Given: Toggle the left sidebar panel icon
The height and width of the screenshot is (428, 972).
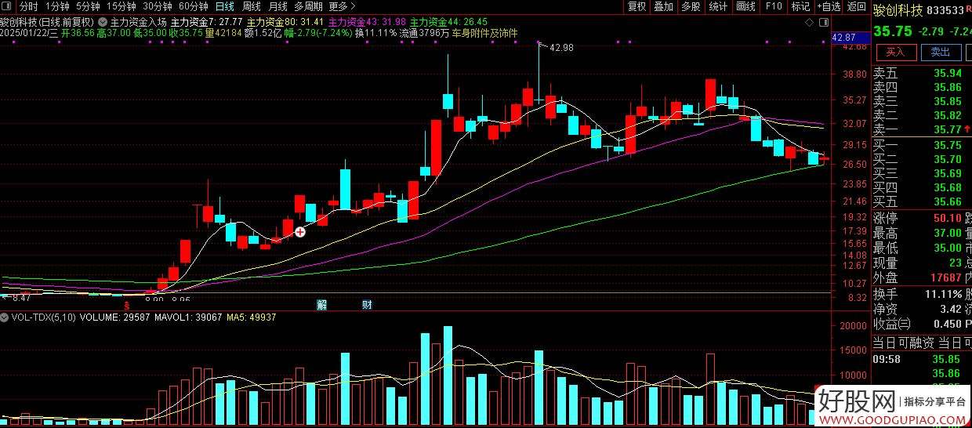Looking at the screenshot, I should (x=7, y=6).
